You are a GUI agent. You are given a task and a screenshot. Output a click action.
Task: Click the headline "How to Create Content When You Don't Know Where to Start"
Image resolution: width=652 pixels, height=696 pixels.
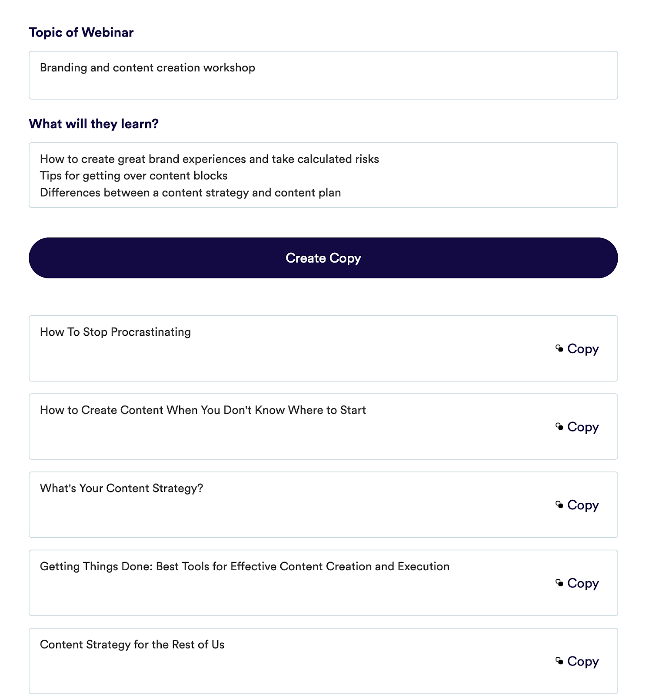203,410
